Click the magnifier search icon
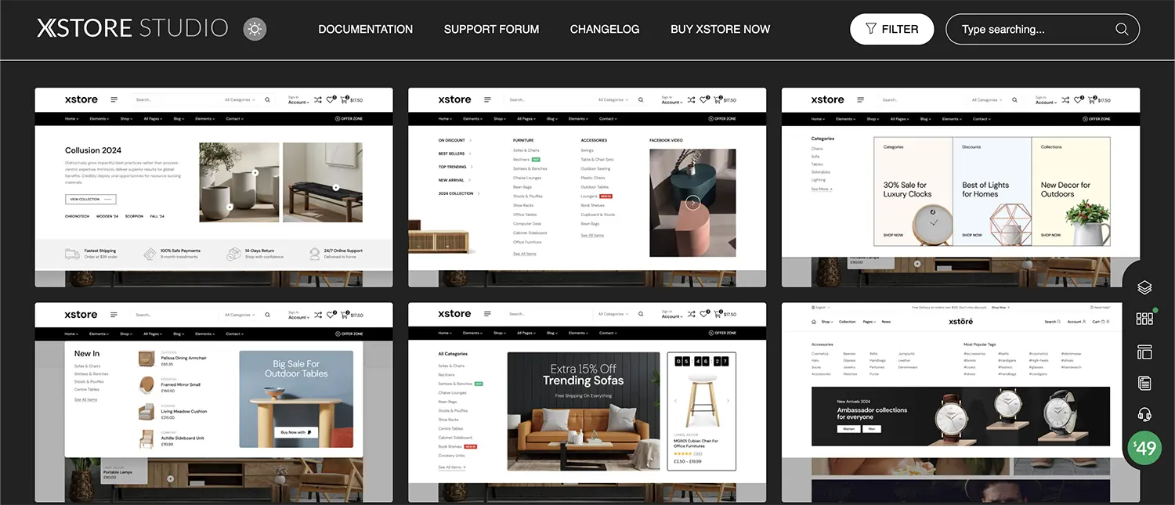This screenshot has height=505, width=1175. tap(1122, 29)
